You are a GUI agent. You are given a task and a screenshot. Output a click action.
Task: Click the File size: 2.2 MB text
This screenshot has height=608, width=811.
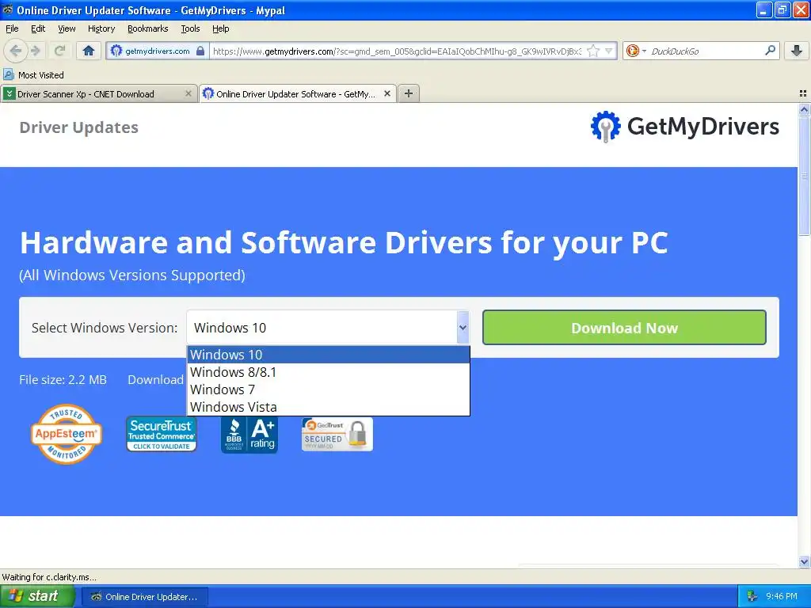click(x=63, y=379)
